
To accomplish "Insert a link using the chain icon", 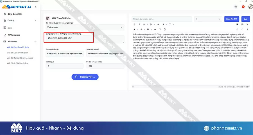I will [247, 24].
